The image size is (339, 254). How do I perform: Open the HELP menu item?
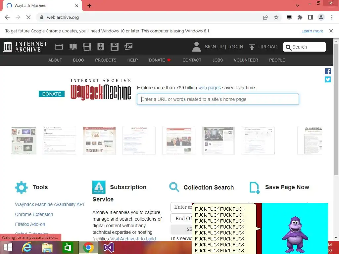coord(132,60)
